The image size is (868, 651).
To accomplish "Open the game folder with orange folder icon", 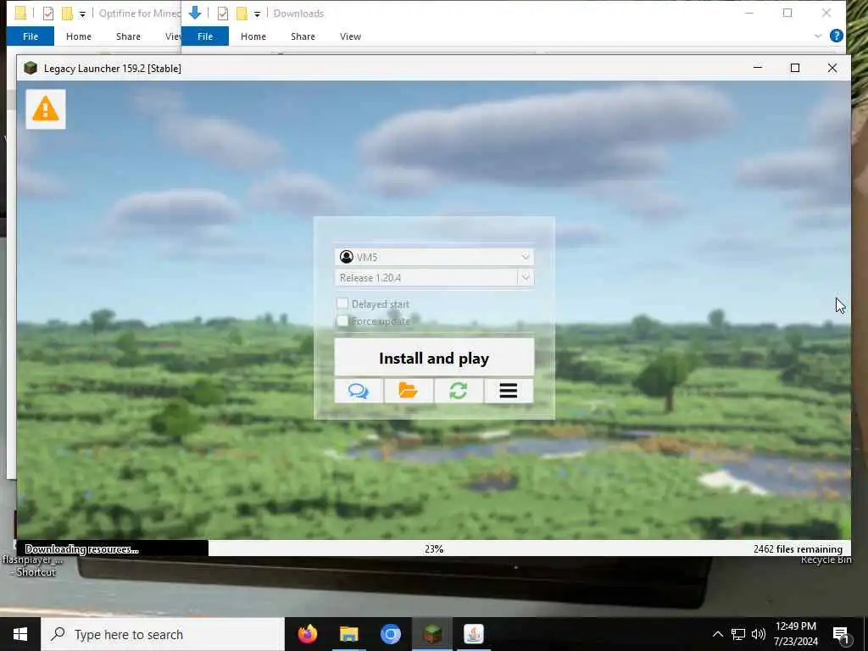I will coord(409,391).
